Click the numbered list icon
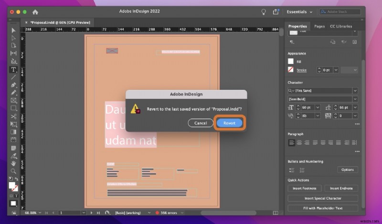The width and height of the screenshot is (382, 224). [302, 170]
